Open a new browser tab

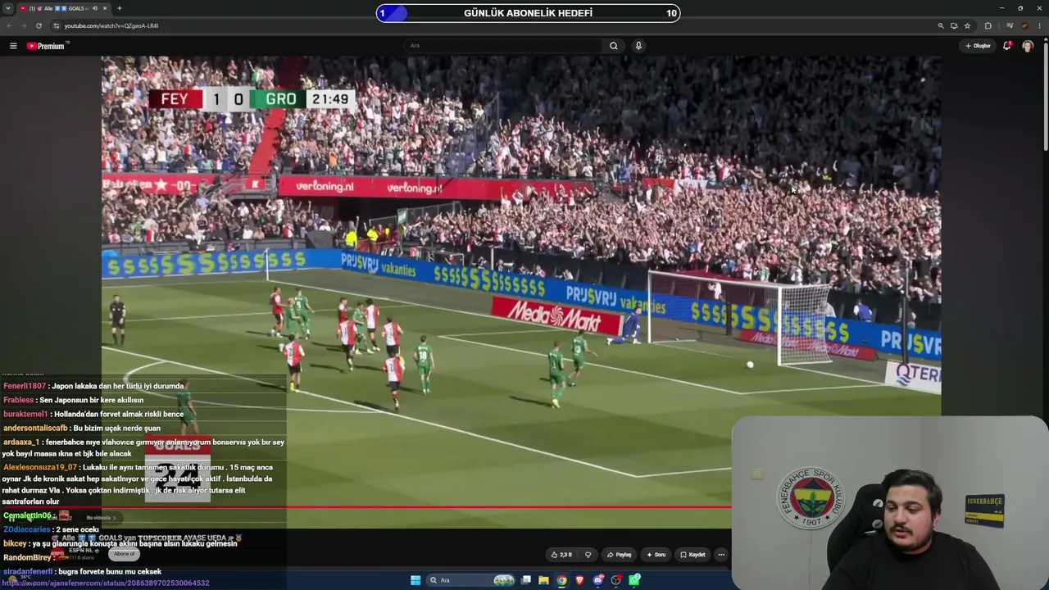[x=120, y=8]
